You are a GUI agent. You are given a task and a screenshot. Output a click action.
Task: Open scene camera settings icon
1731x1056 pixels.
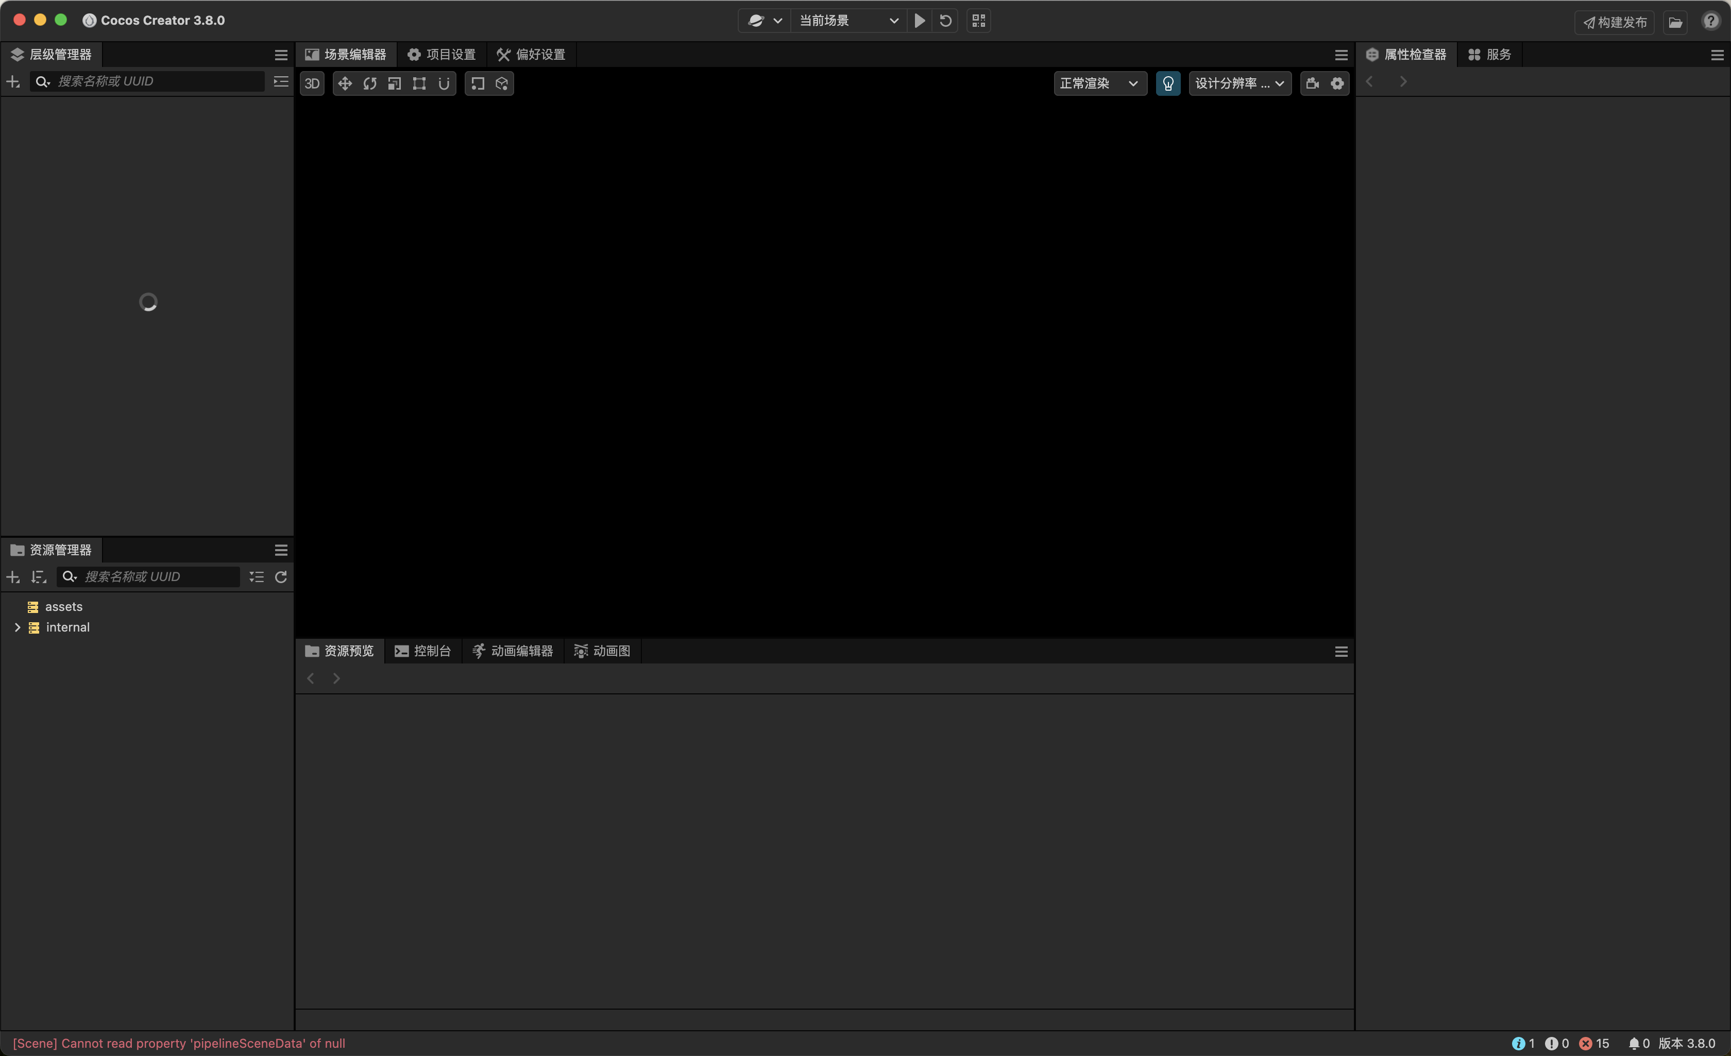tap(1312, 83)
